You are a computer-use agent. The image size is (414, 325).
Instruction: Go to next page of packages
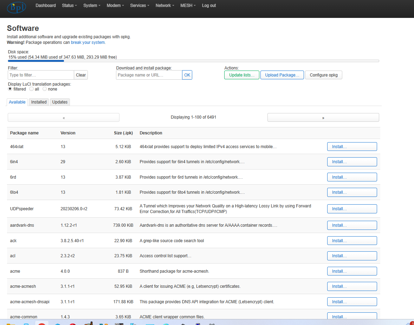point(323,118)
